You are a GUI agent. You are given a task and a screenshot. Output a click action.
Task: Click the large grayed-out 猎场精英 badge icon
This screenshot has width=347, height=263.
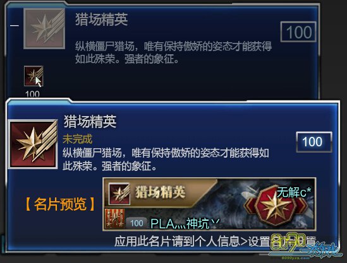click(x=44, y=29)
